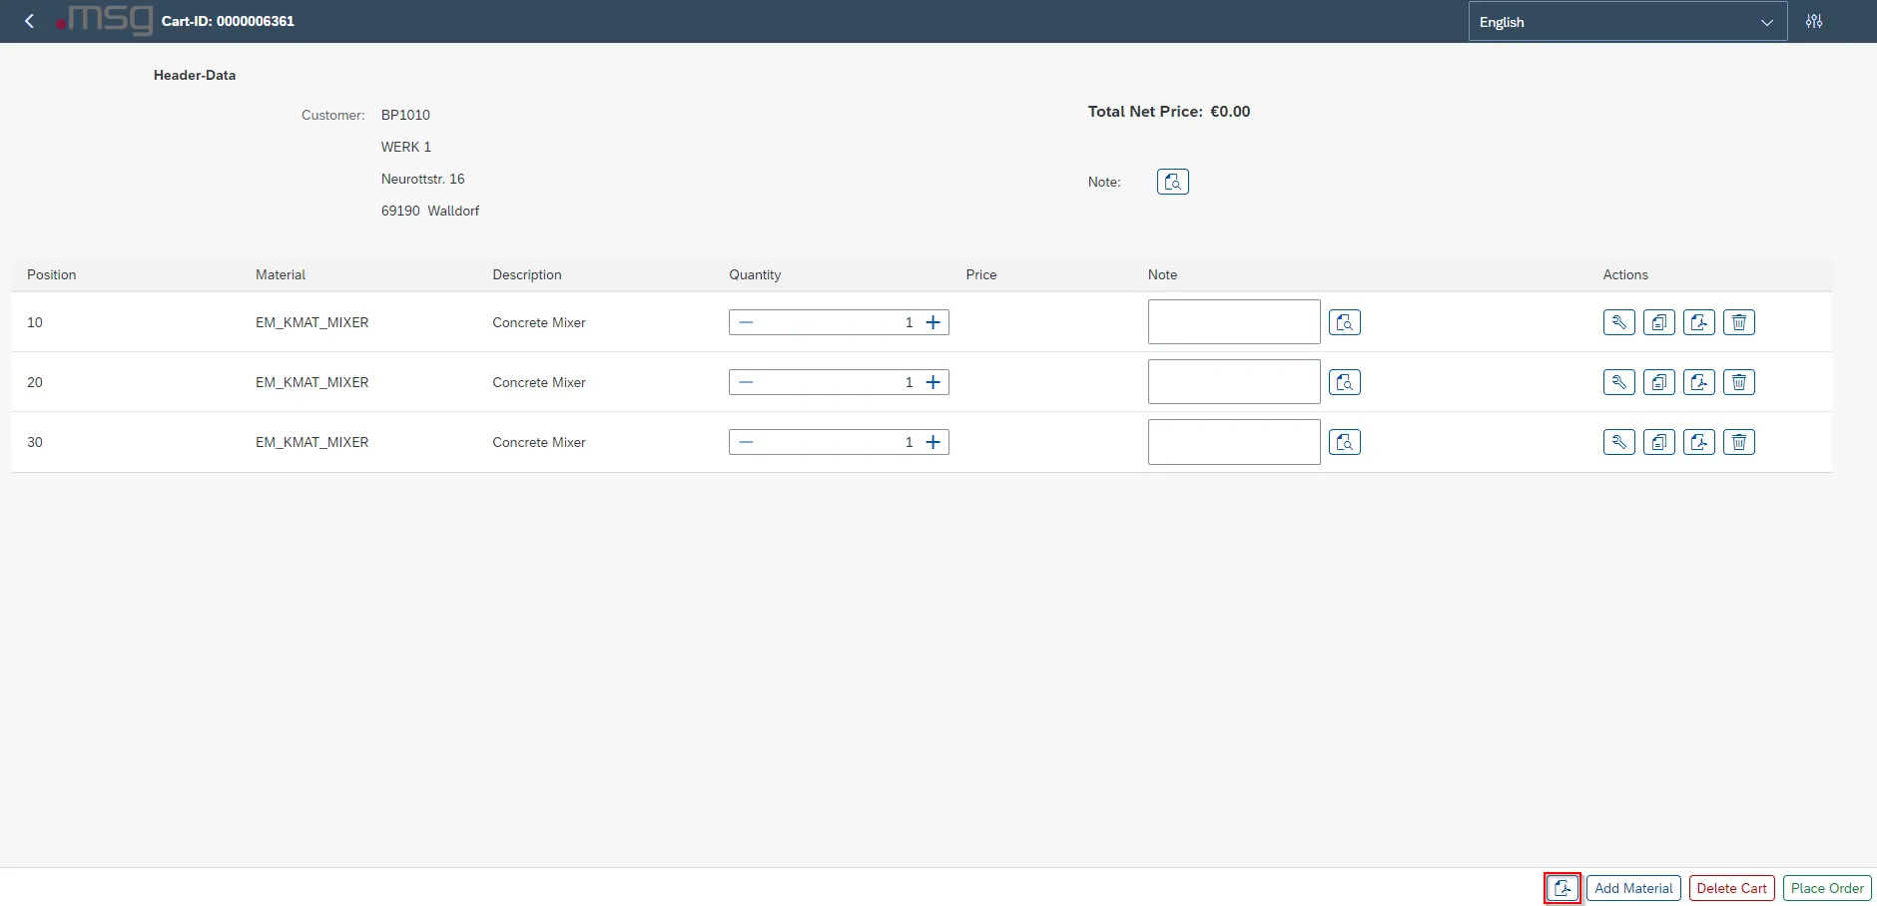Export position 10 as PDF
1877x906 pixels.
(1698, 322)
